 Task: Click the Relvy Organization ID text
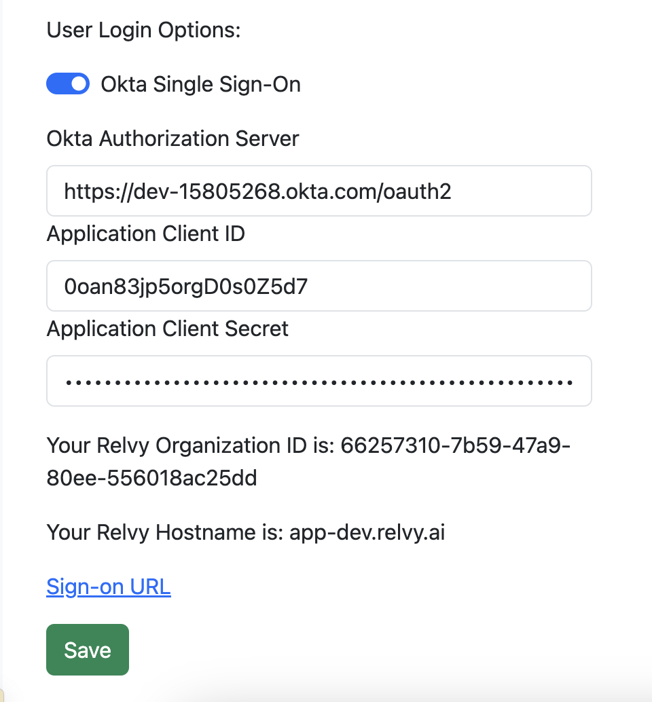point(308,462)
